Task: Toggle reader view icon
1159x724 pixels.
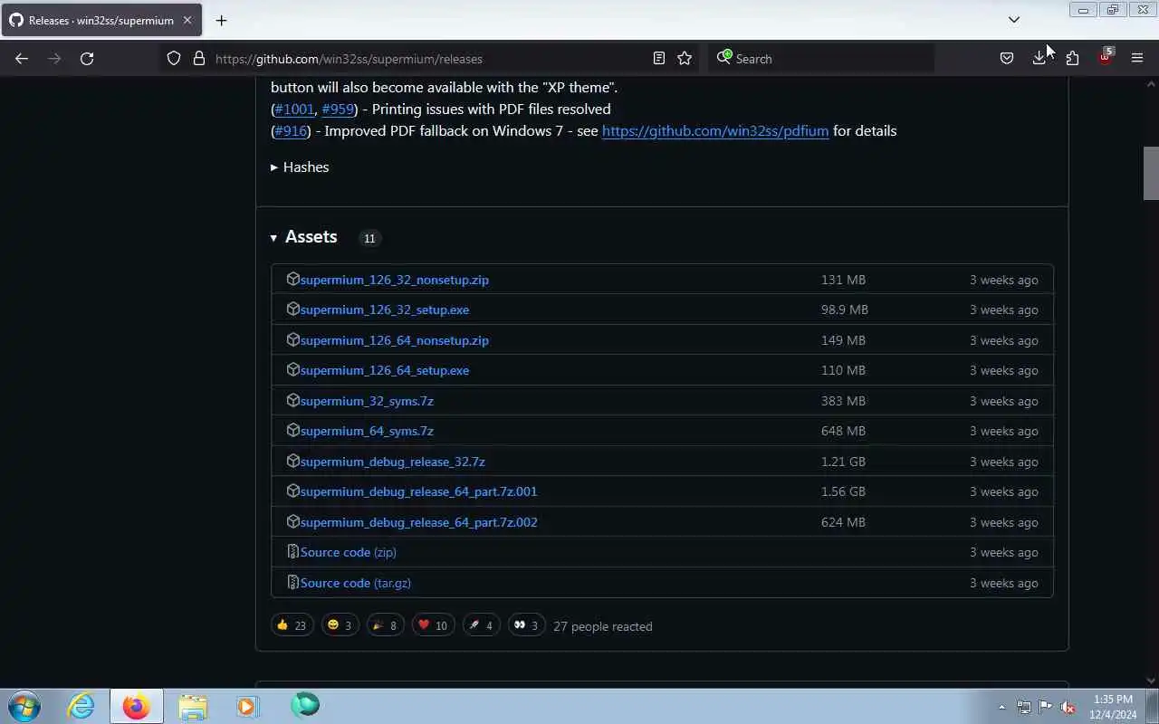Action: coord(659,59)
